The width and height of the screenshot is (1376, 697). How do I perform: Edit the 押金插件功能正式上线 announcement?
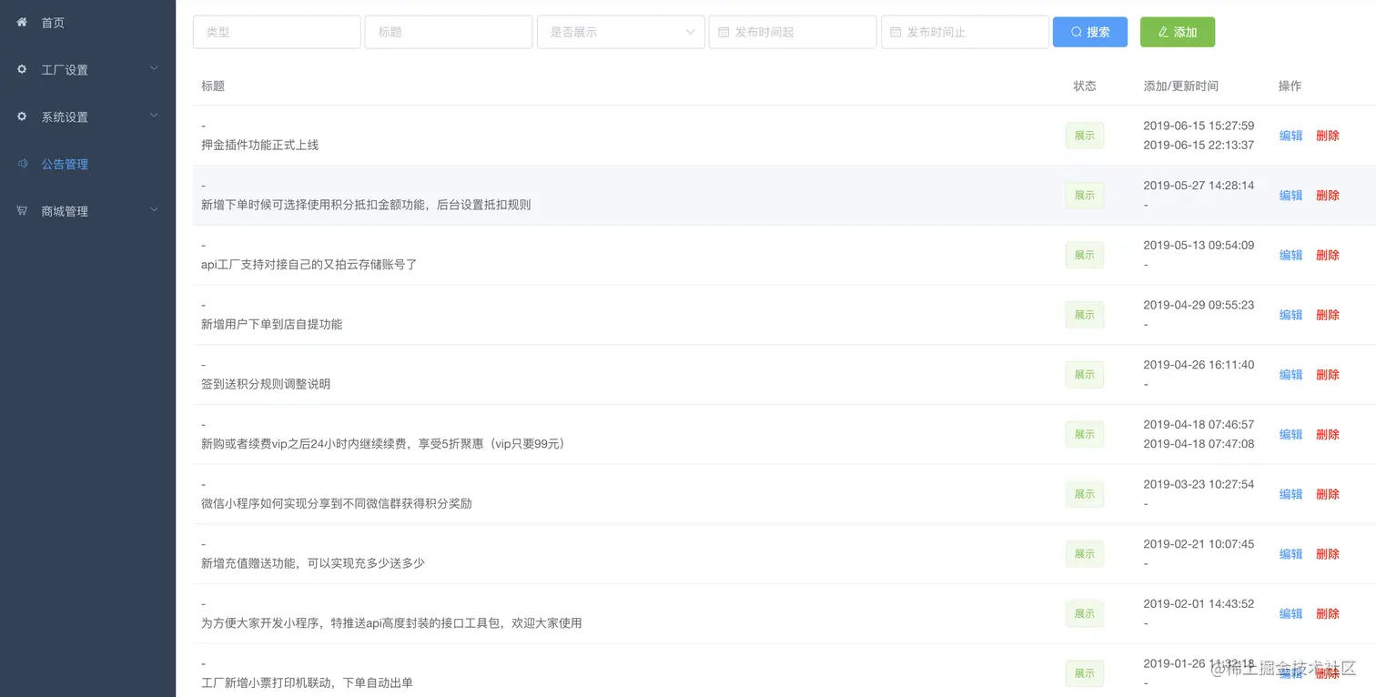point(1291,136)
